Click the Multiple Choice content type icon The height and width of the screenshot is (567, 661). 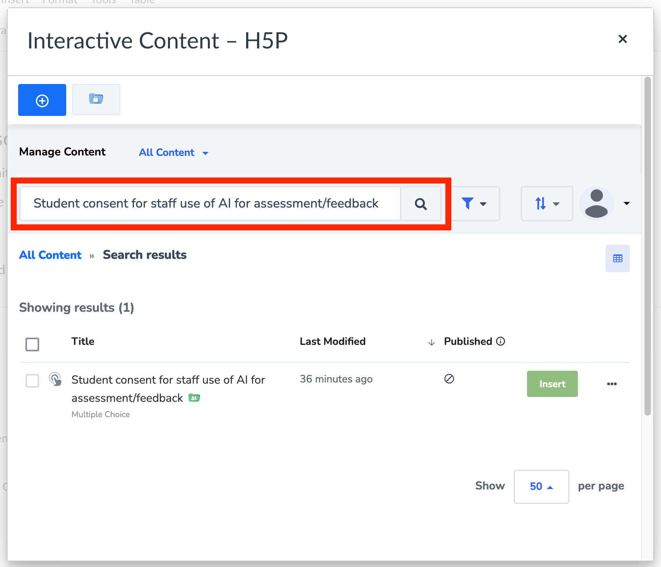pyautogui.click(x=55, y=379)
